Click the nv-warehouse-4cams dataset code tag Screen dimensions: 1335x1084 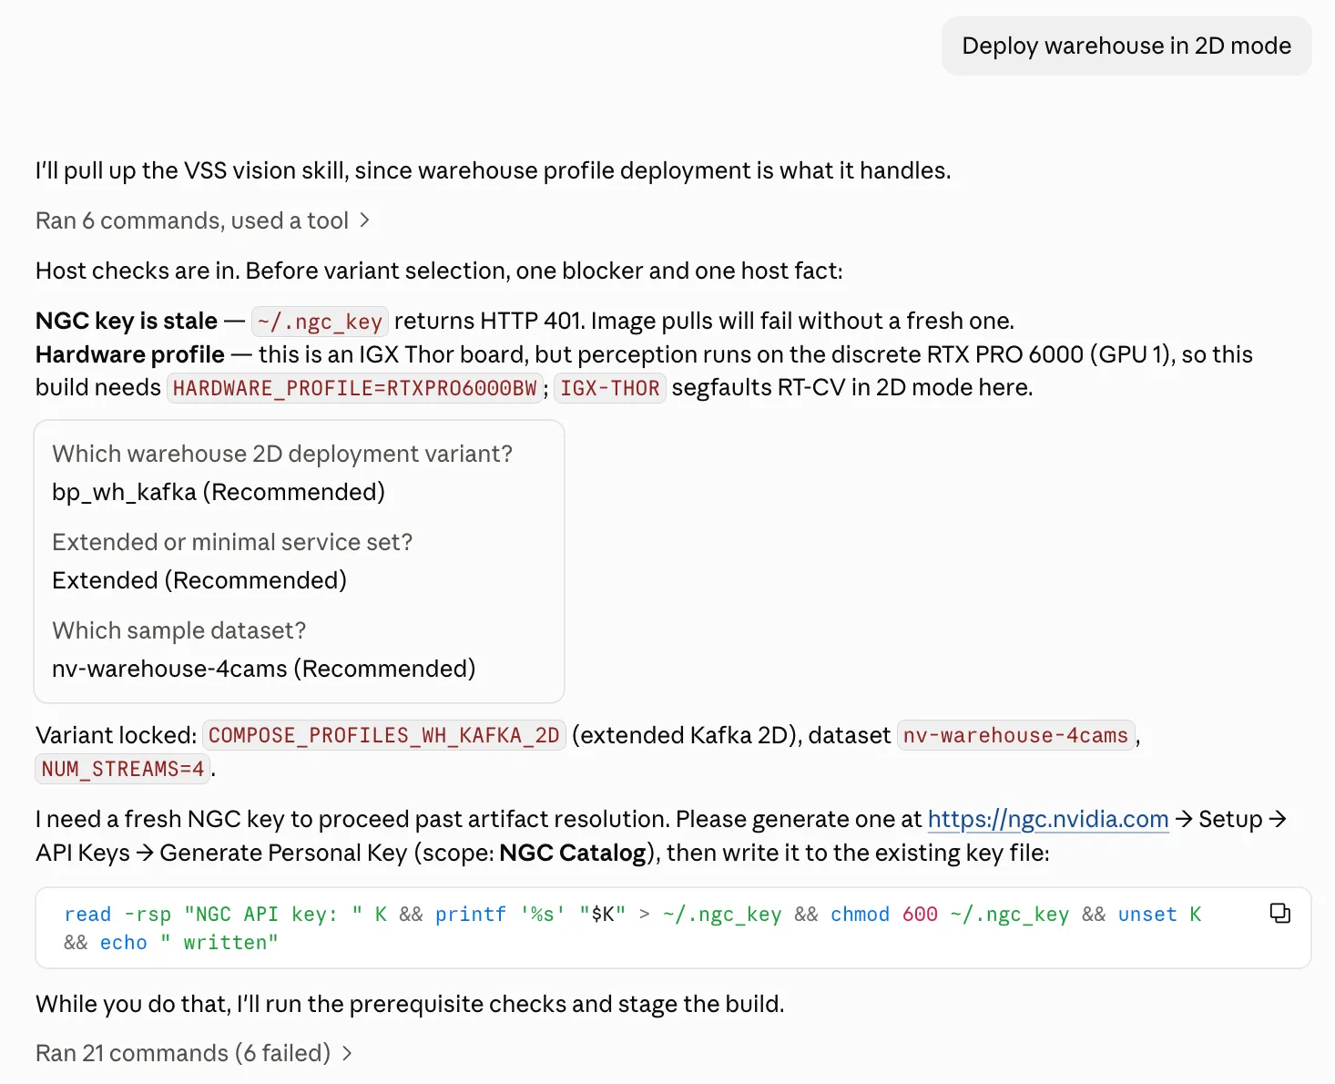pos(1015,735)
